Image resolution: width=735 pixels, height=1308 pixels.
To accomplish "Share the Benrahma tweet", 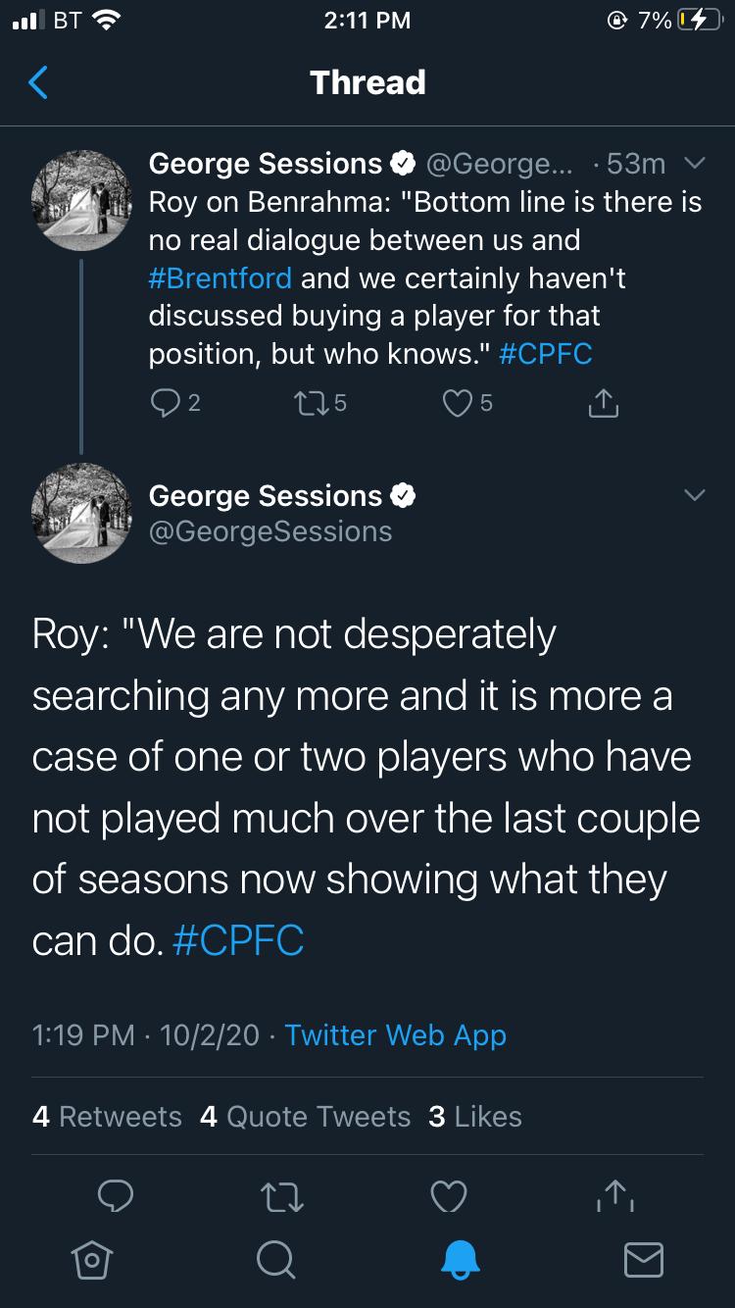I will (603, 403).
